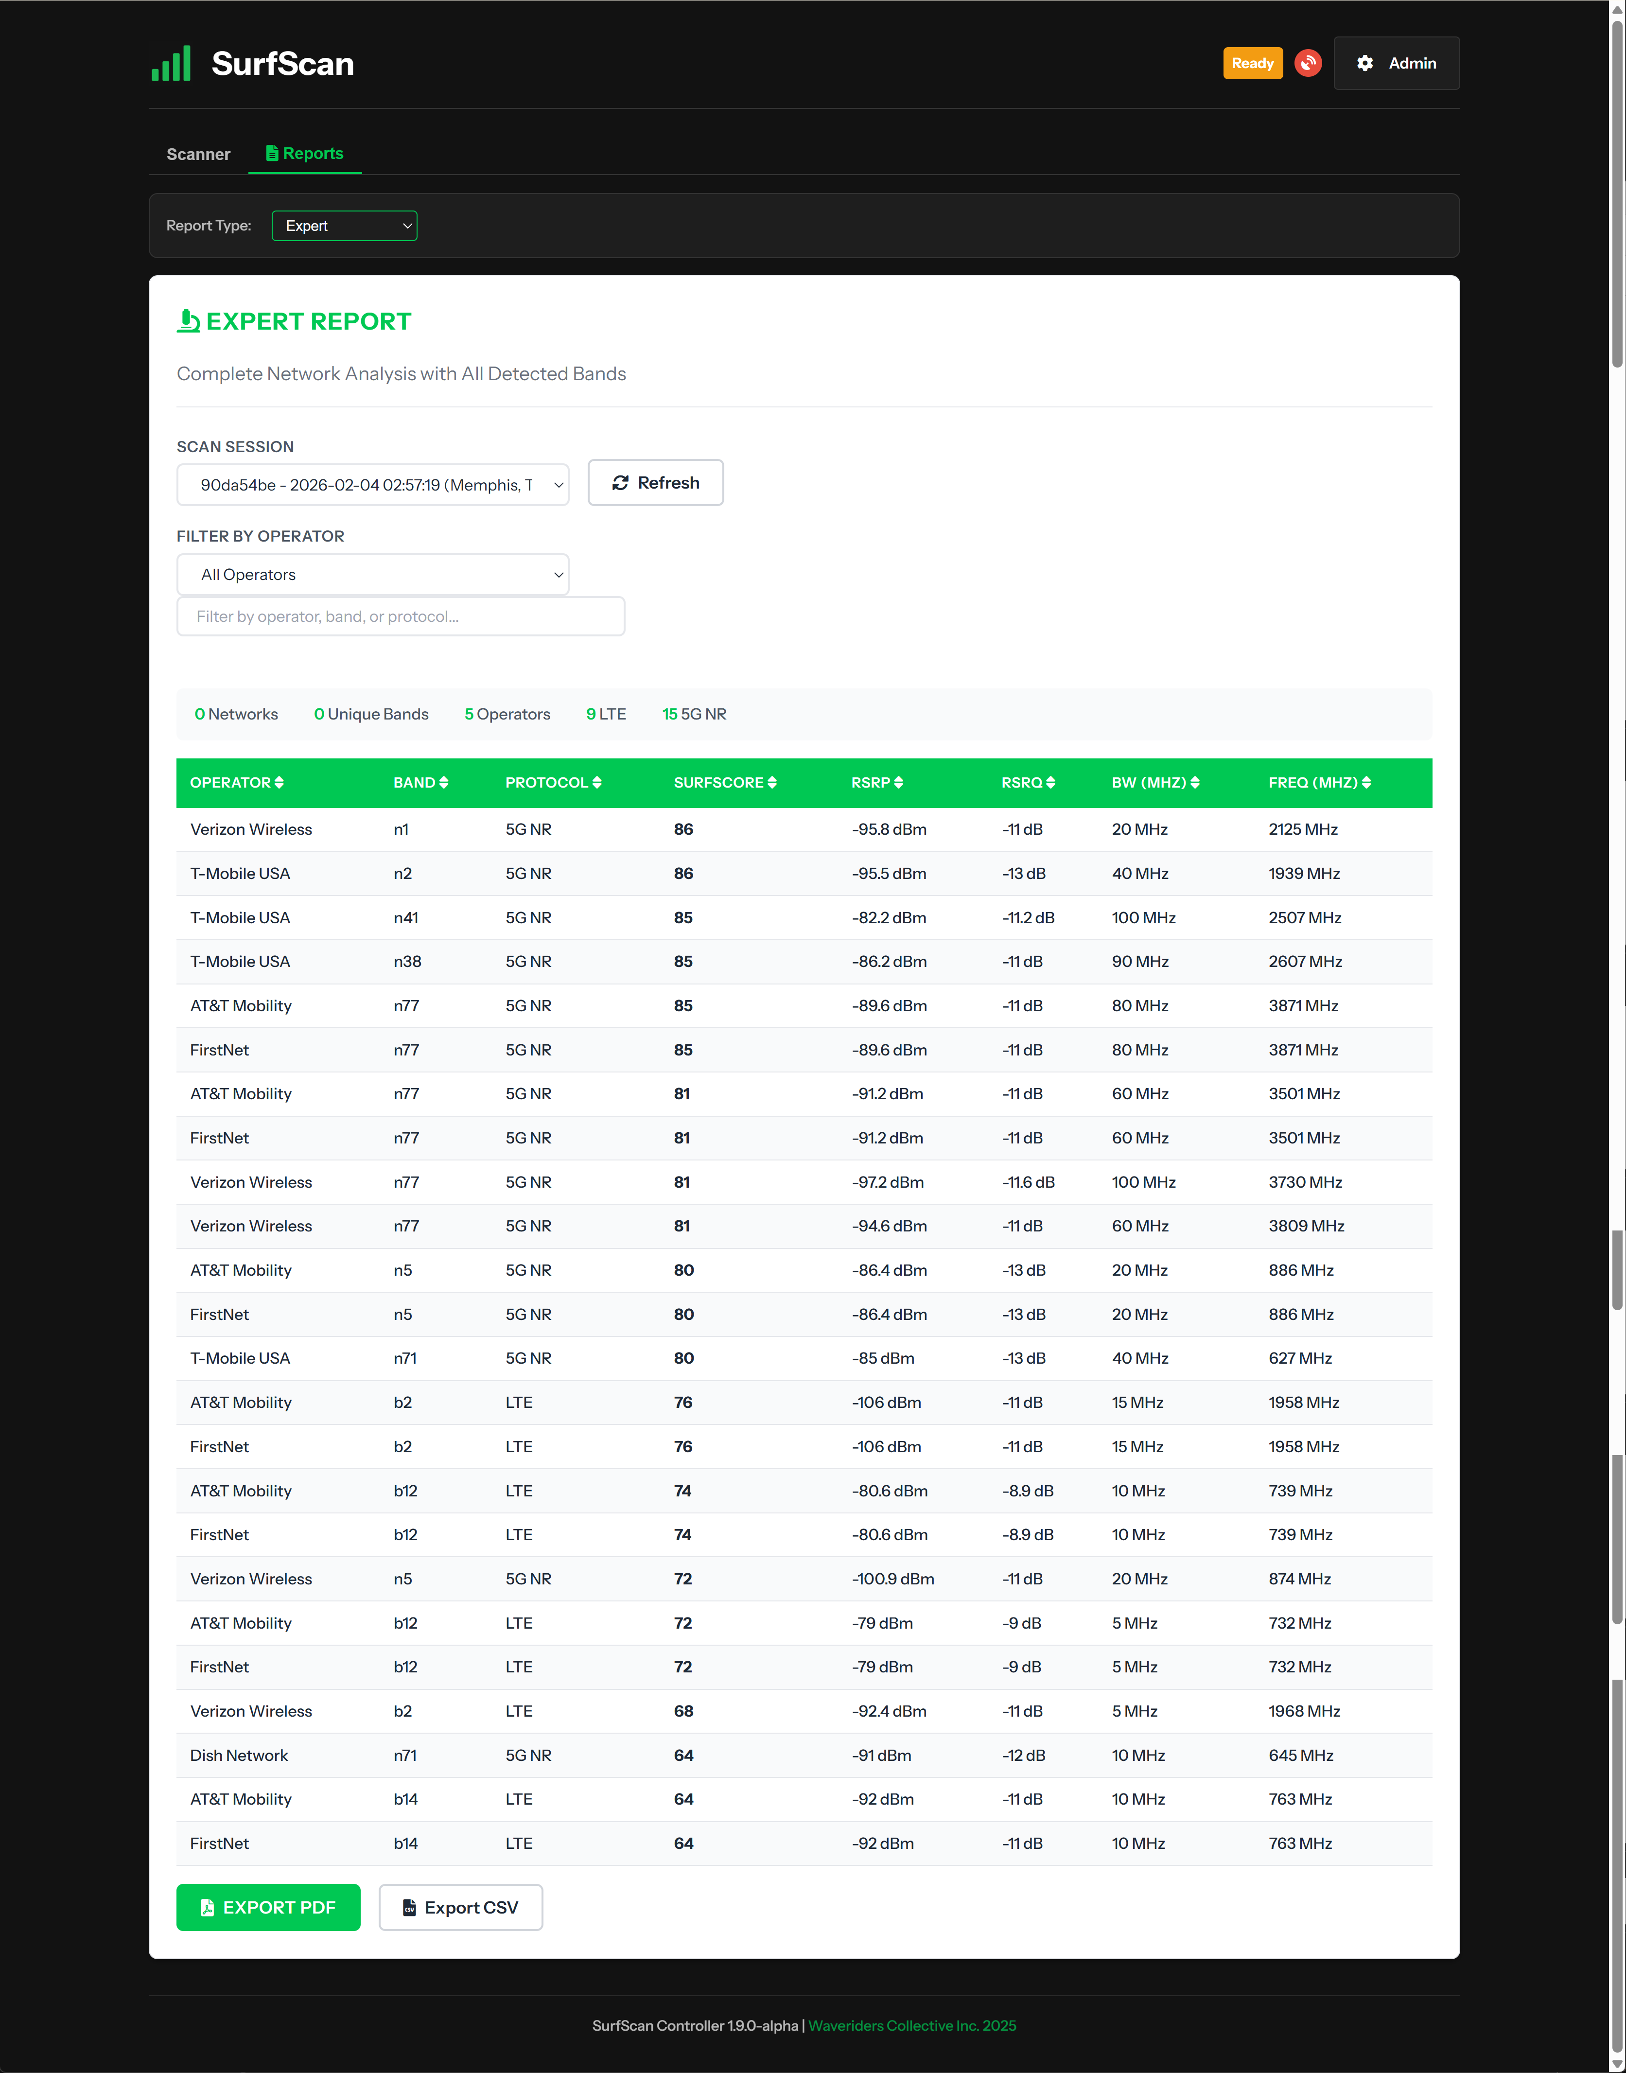Click the 15 5G NR summary stat
The height and width of the screenshot is (2073, 1626).
[694, 714]
